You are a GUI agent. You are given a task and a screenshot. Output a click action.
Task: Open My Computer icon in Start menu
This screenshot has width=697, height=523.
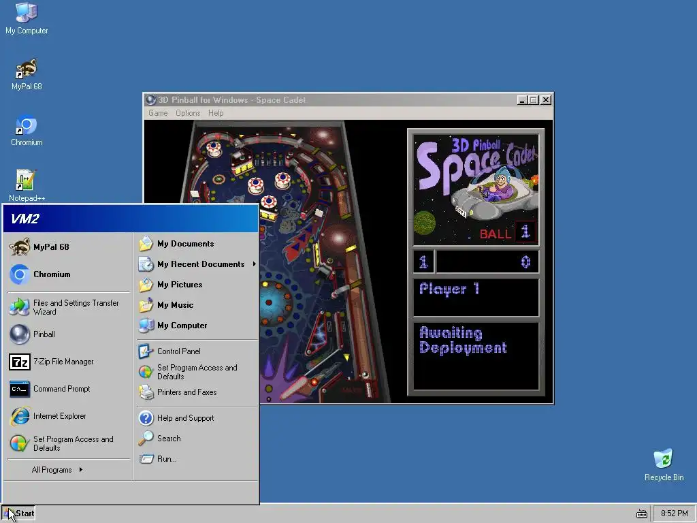146,326
